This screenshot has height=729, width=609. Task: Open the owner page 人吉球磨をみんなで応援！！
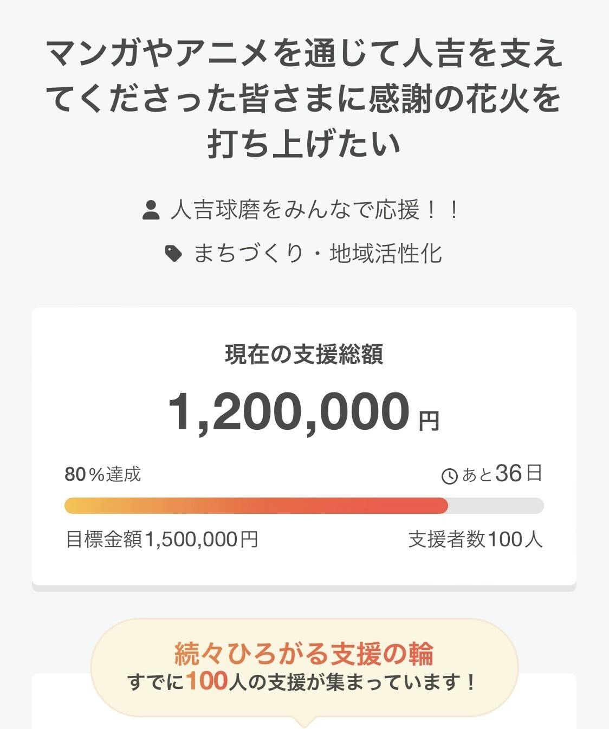(315, 210)
